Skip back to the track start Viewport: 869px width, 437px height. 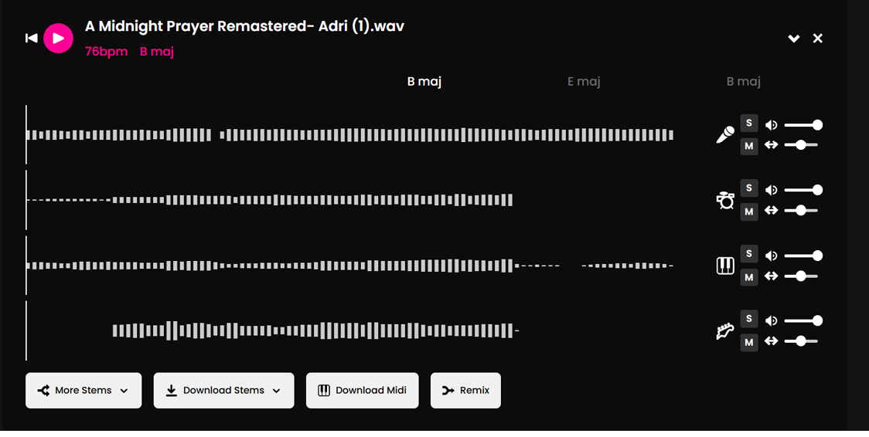[x=32, y=38]
